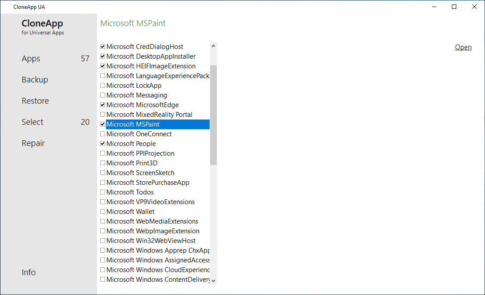Maximize the CloneApp UA window

(454, 7)
